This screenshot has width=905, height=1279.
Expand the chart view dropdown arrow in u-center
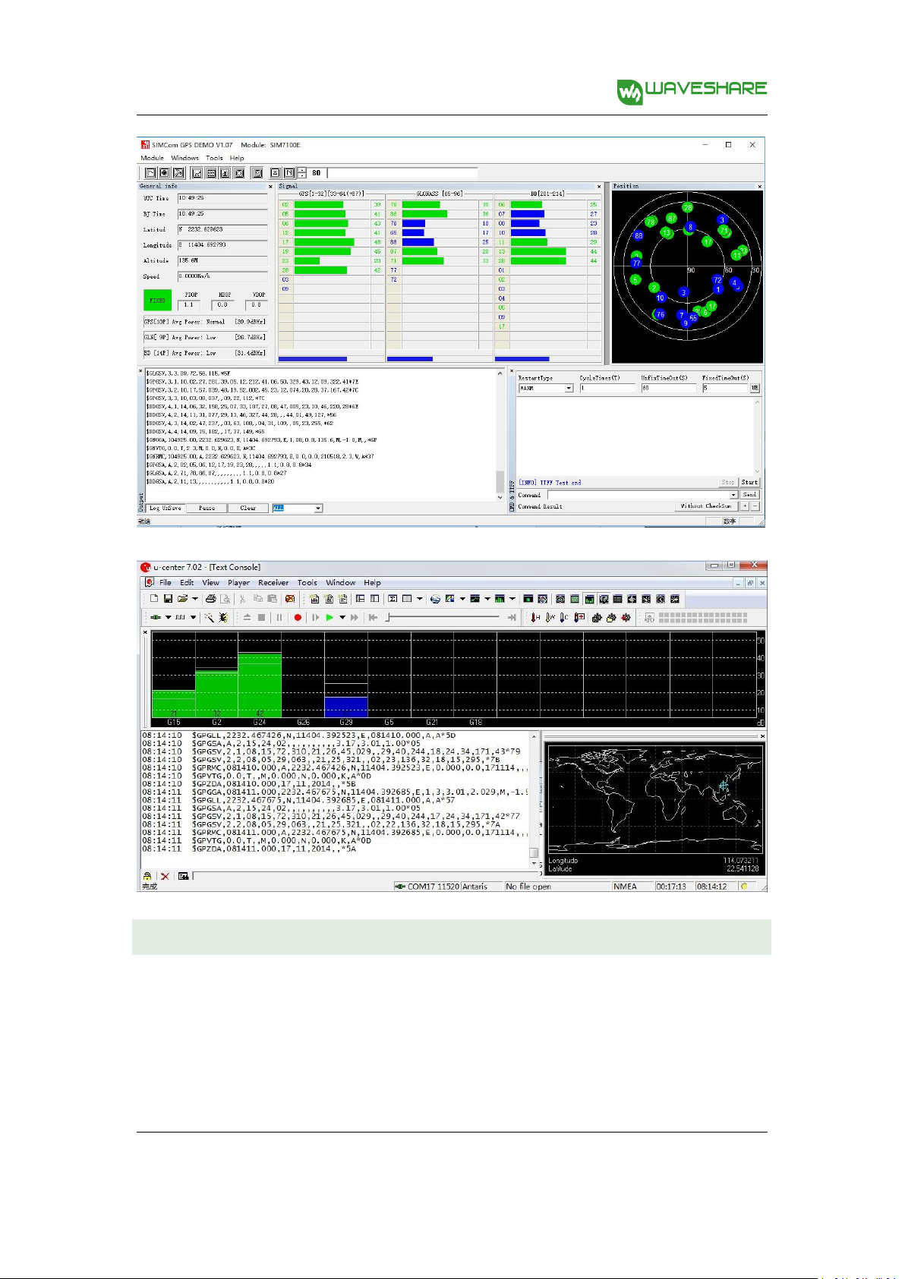(487, 599)
